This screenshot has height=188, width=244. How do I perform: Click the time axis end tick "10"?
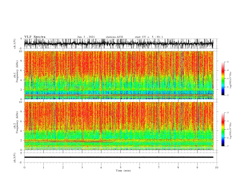217,167
